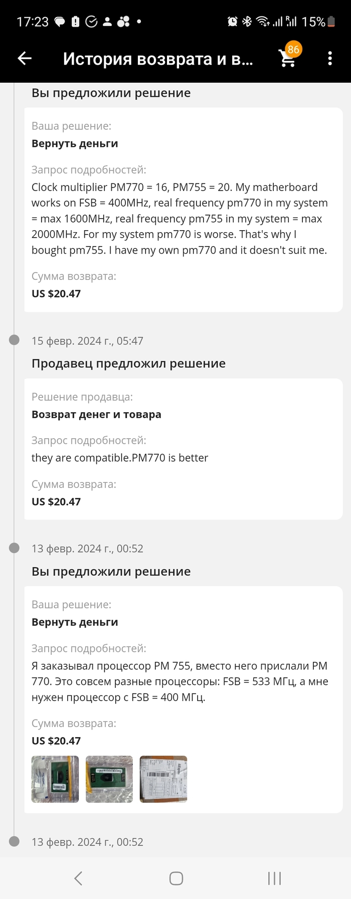Tap the 'Продавец предложил решение' heading

128,364
